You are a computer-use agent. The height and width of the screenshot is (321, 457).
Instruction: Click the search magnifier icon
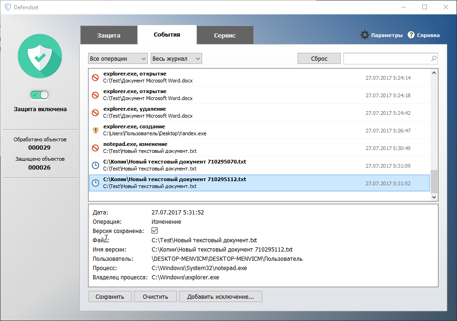[x=434, y=58]
